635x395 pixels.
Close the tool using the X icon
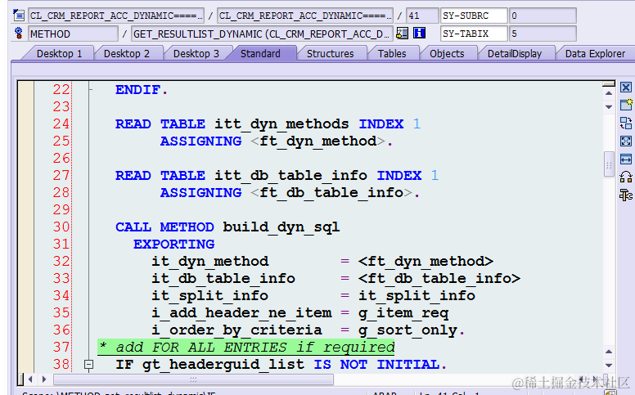(x=626, y=88)
